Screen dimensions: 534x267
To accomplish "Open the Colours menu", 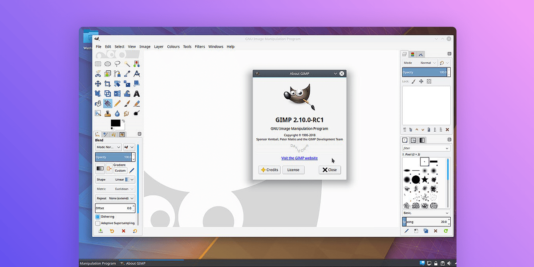I will (x=174, y=47).
